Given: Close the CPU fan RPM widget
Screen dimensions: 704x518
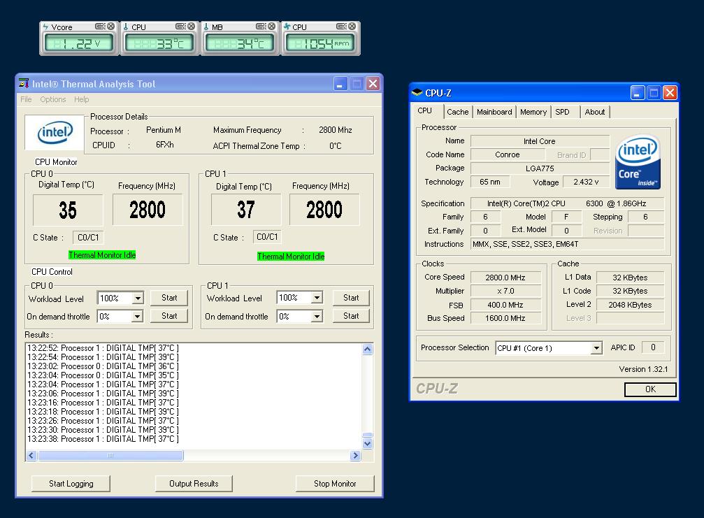Looking at the screenshot, I should (352, 27).
